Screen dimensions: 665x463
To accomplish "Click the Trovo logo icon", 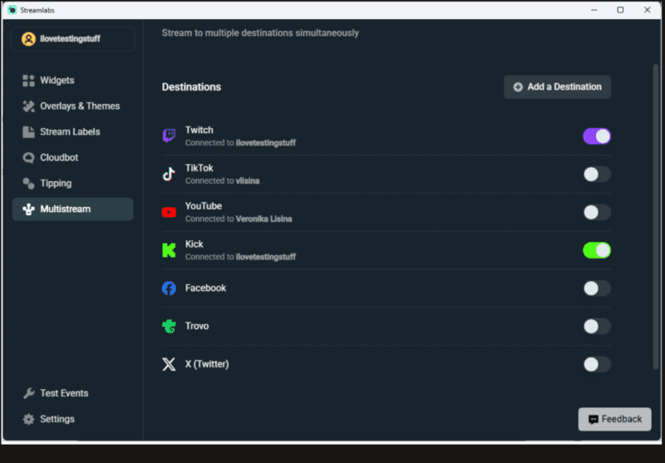I will 169,326.
